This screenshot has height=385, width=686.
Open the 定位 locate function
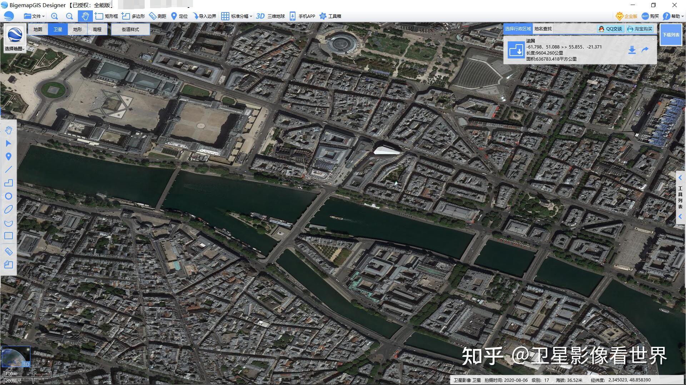tap(180, 16)
